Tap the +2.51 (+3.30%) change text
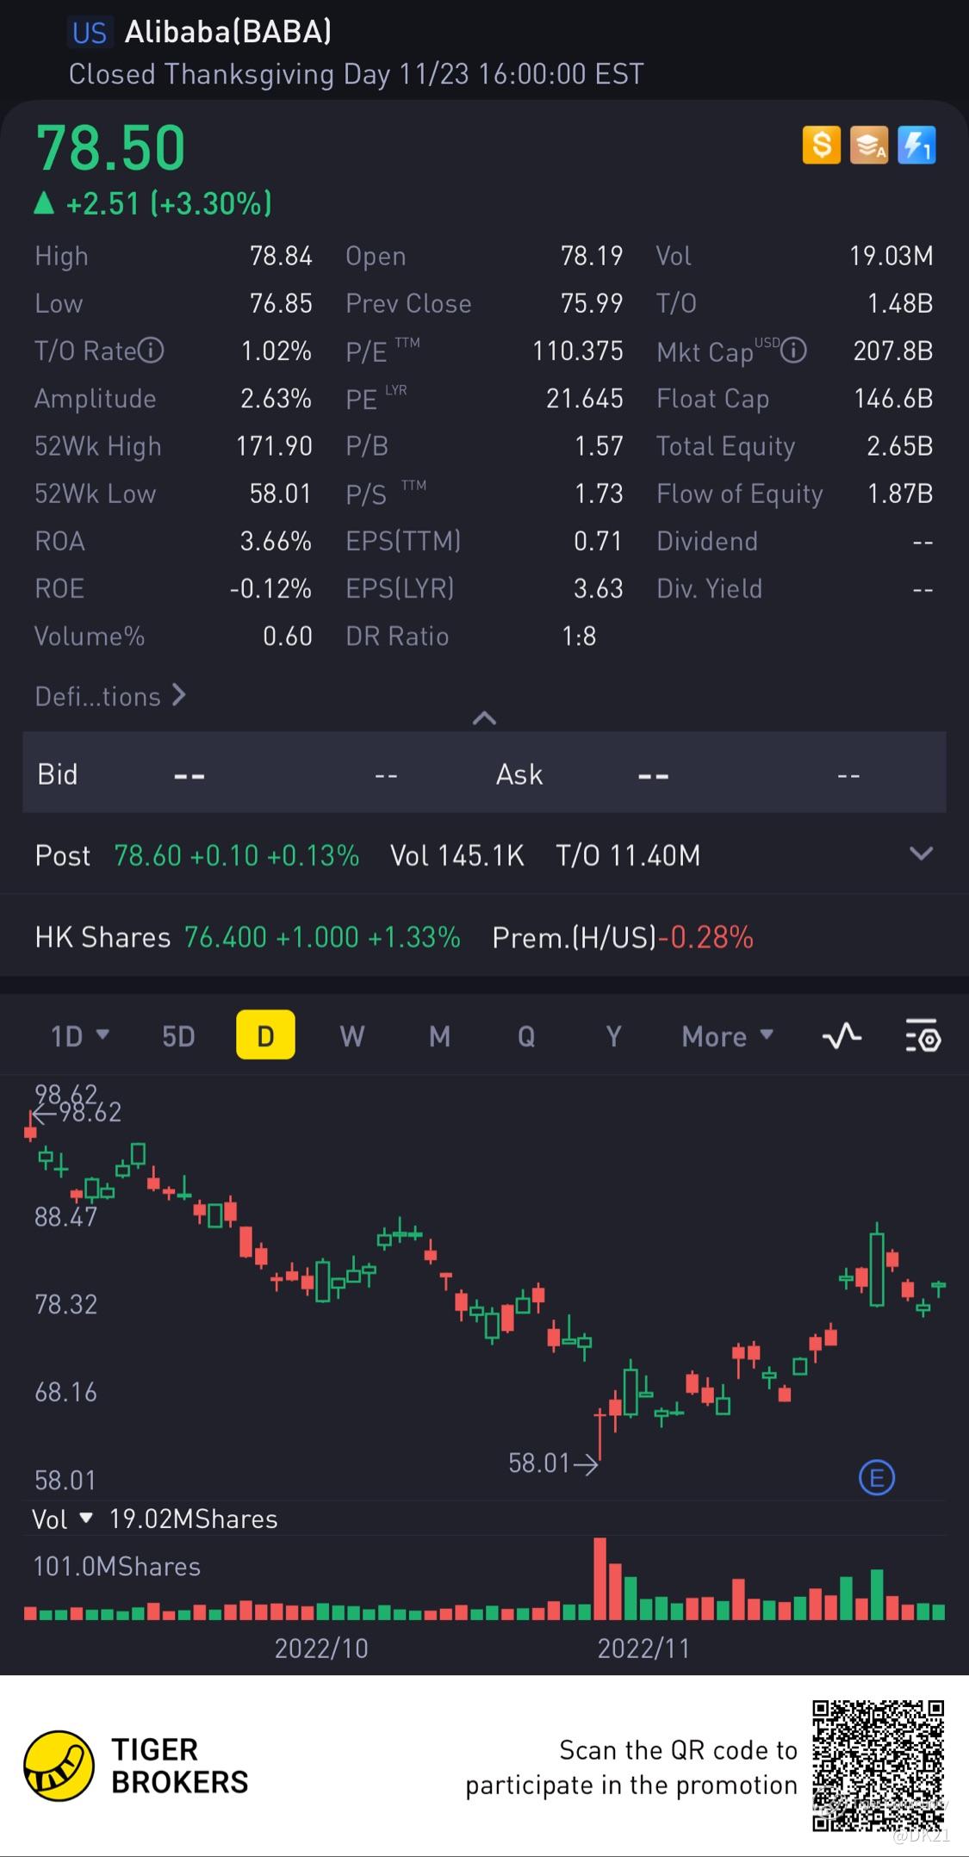 pos(169,203)
